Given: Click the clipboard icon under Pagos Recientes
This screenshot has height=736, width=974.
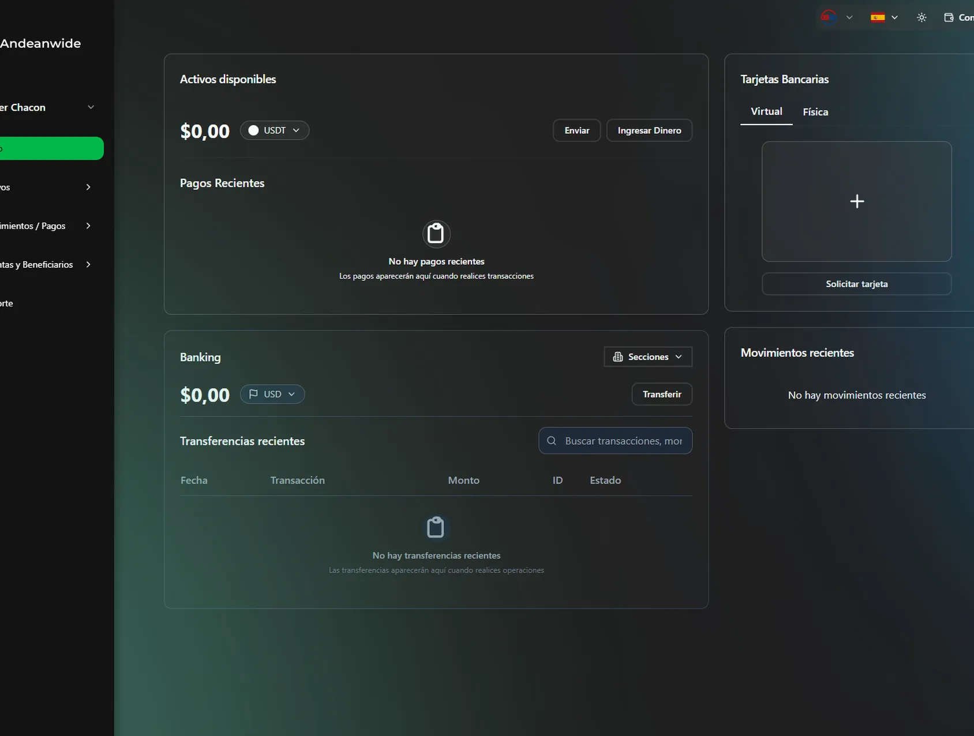Looking at the screenshot, I should 436,234.
